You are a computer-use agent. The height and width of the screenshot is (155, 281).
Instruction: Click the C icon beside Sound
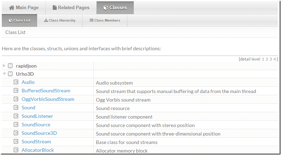16,108
